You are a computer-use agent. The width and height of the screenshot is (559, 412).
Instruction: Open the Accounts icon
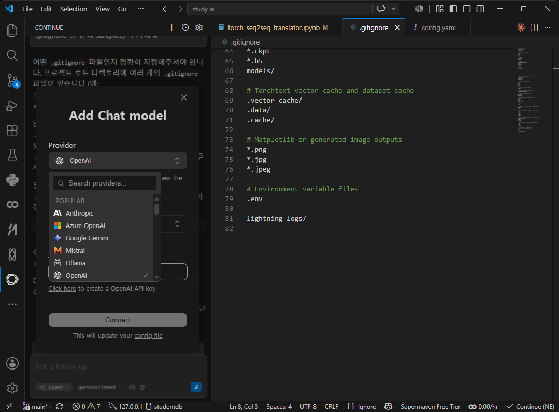[12, 363]
